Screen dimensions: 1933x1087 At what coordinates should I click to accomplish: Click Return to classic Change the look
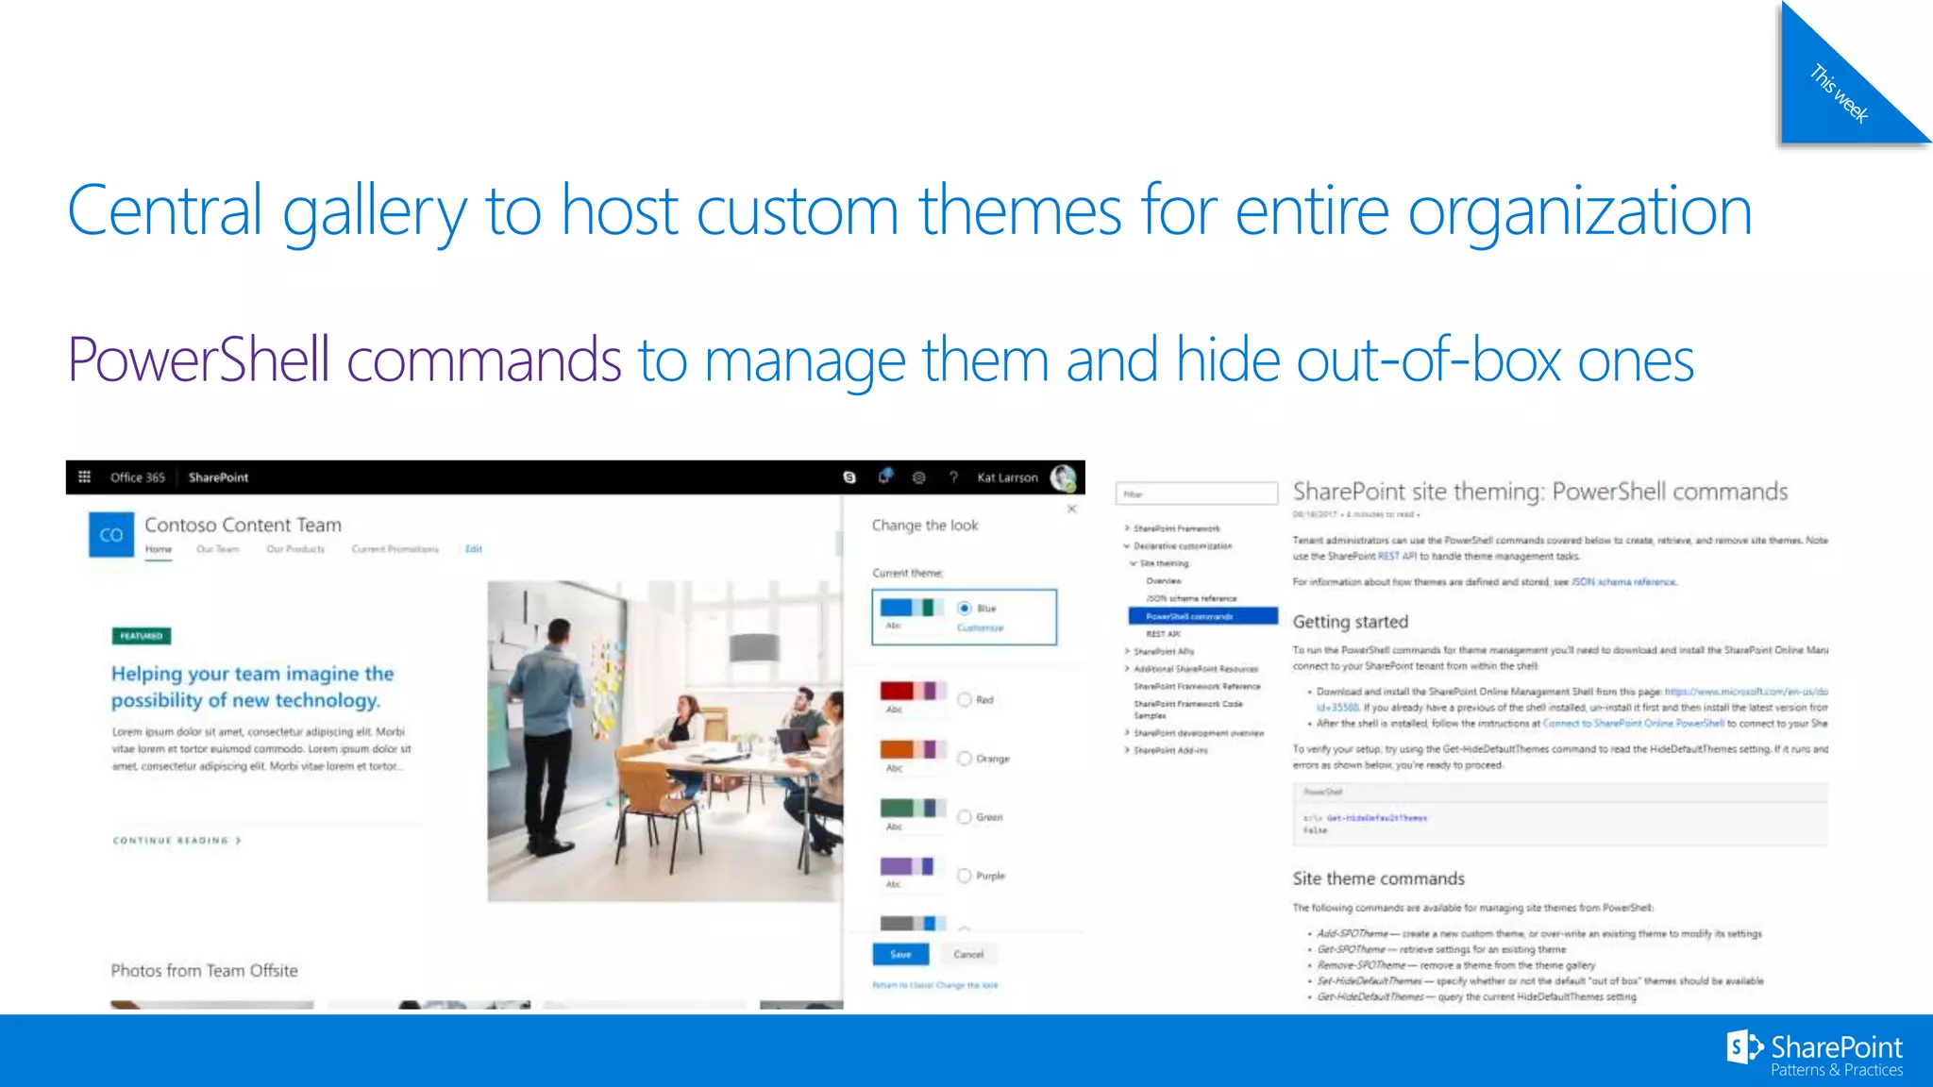pos(934,986)
